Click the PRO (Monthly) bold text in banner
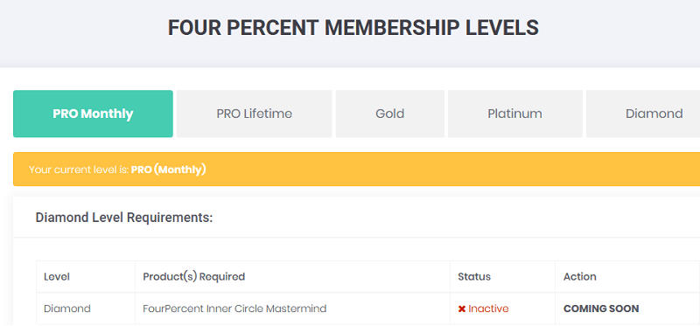Screen dimensions: 700x326 point(168,170)
